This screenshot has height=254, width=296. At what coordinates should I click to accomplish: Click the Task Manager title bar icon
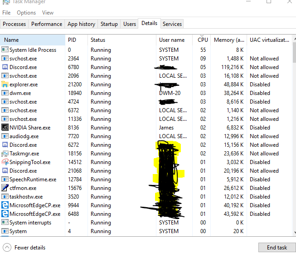tap(6, 2)
